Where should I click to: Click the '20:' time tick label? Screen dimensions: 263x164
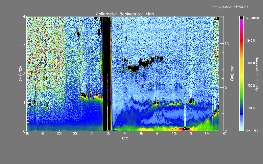coord(60,133)
